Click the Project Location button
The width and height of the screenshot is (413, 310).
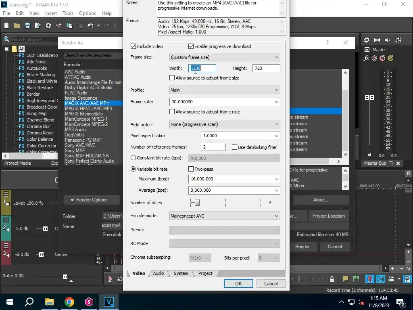coord(328,216)
